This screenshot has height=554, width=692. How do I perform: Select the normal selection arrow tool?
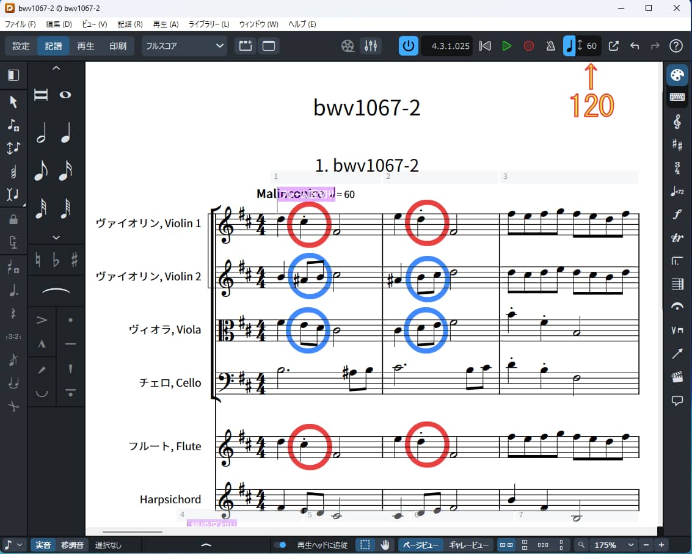(14, 102)
